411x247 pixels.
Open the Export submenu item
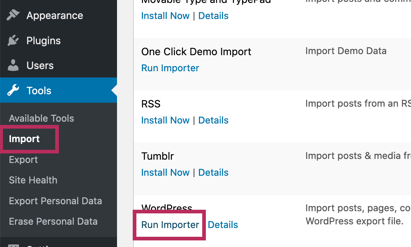(23, 160)
